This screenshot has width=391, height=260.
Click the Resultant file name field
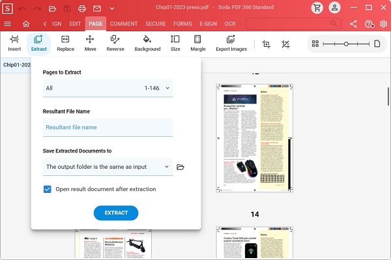[x=108, y=127]
